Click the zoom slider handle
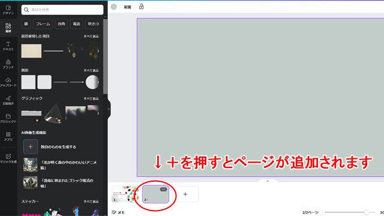This screenshot has width=384, height=216. [367, 212]
